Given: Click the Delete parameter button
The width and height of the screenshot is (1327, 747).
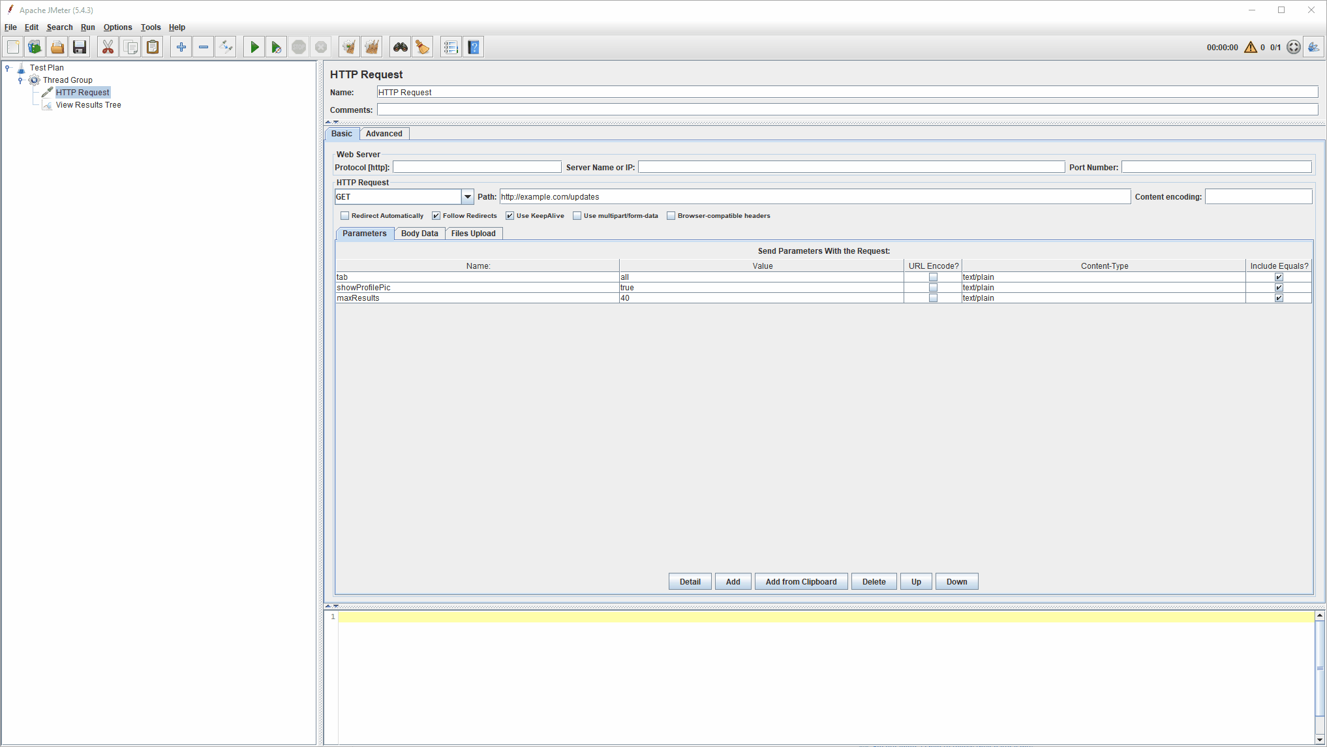Looking at the screenshot, I should 874,582.
